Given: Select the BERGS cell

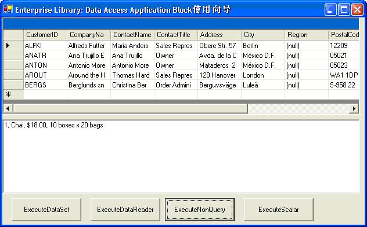Looking at the screenshot, I should tap(45, 85).
